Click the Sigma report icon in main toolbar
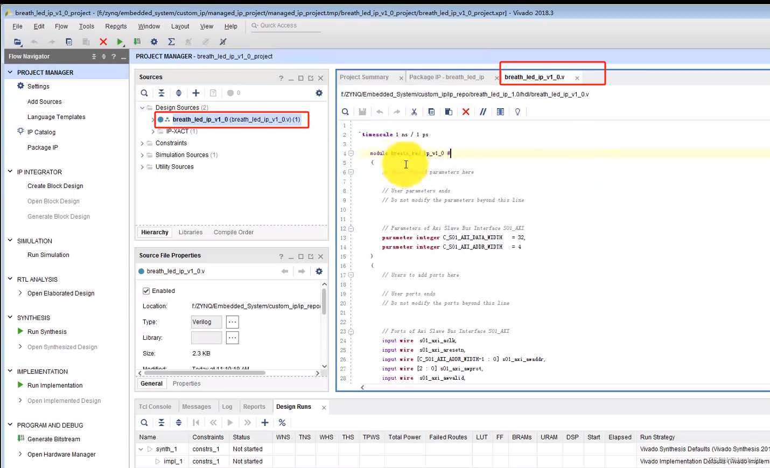 pyautogui.click(x=171, y=41)
